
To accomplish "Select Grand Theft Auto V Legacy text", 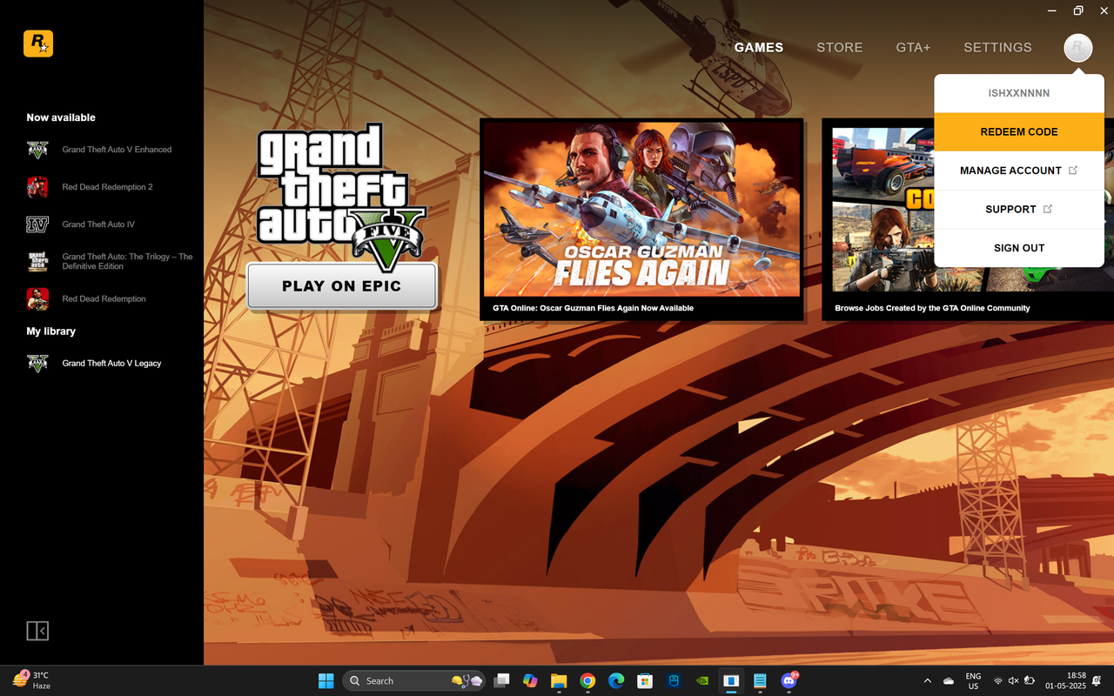I will coord(111,364).
